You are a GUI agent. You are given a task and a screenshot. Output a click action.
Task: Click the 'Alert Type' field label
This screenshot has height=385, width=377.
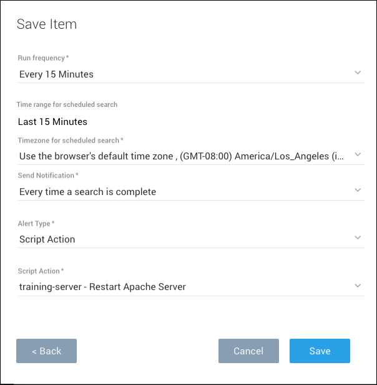click(37, 223)
